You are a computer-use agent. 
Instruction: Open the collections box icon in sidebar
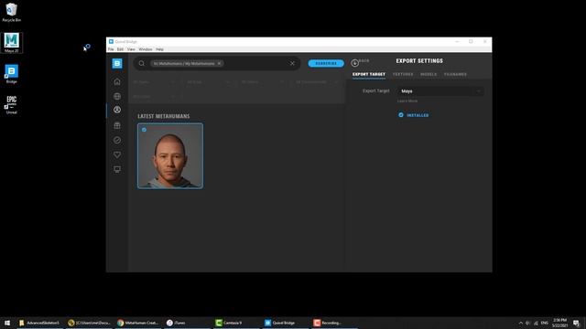(117, 125)
